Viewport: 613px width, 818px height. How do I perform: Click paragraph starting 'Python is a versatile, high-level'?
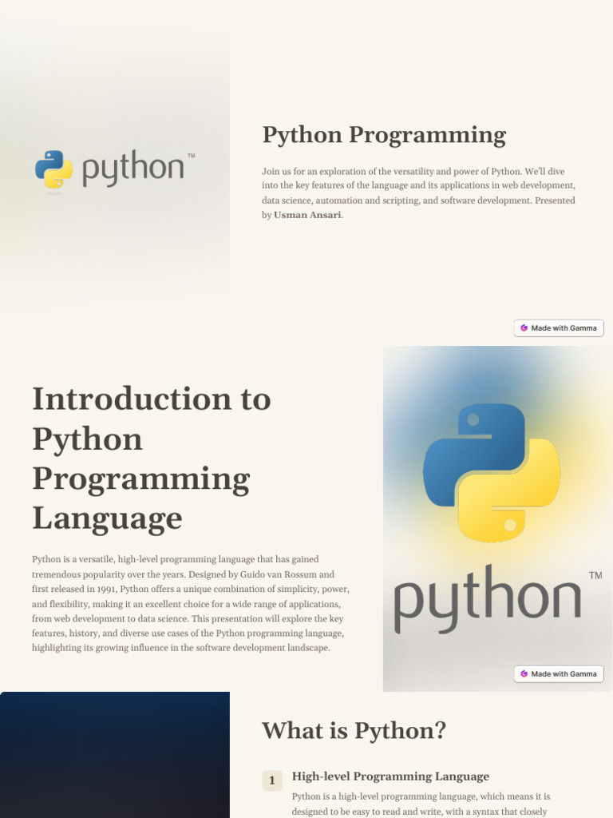tap(191, 604)
